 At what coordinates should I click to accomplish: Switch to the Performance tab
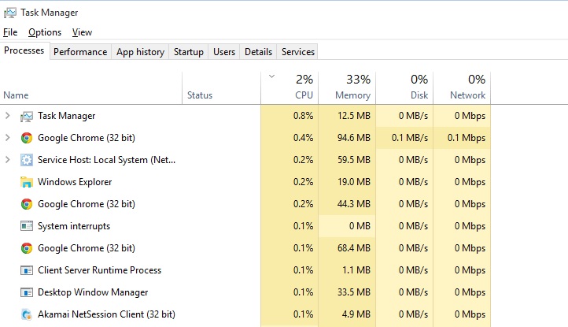click(x=80, y=52)
